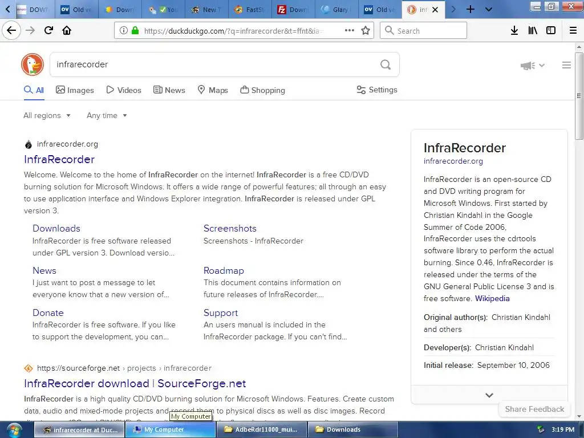Viewport: 584px width, 438px height.
Task: Open the Library bookmarks icon
Action: click(x=533, y=31)
